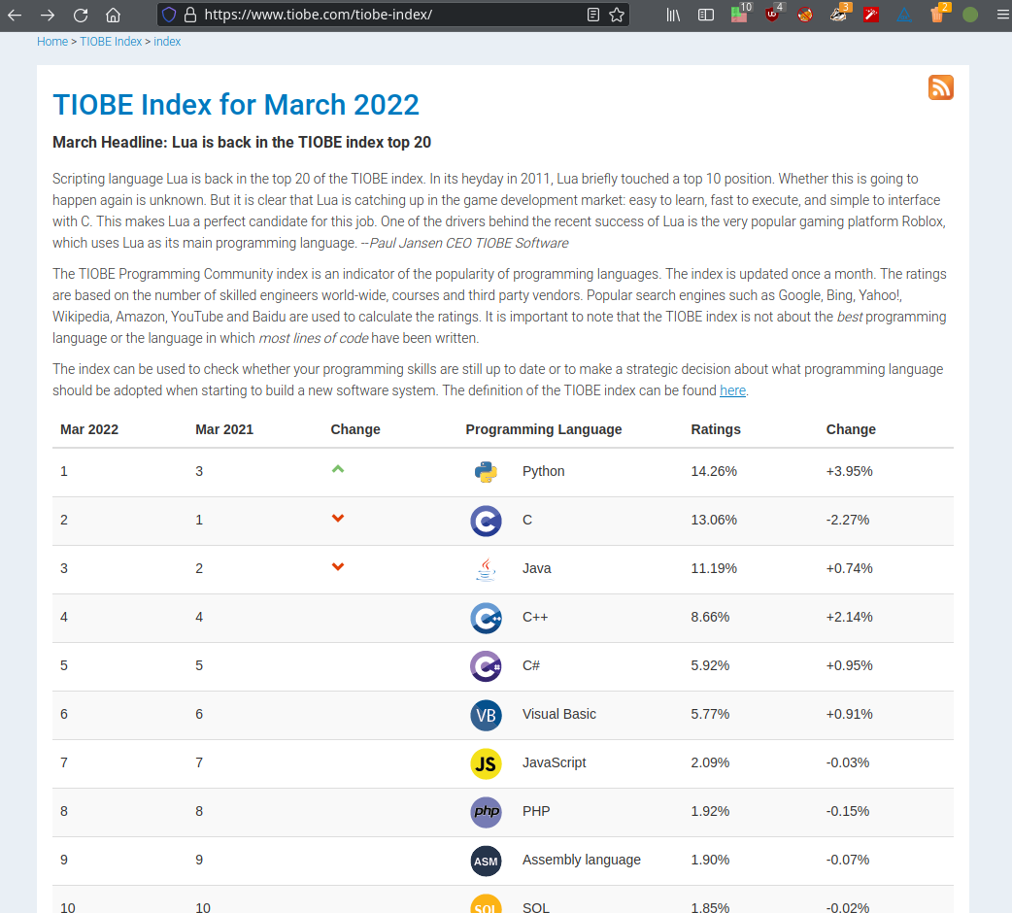Open the index breadcrumb link
This screenshot has width=1012, height=913.
coord(167,42)
